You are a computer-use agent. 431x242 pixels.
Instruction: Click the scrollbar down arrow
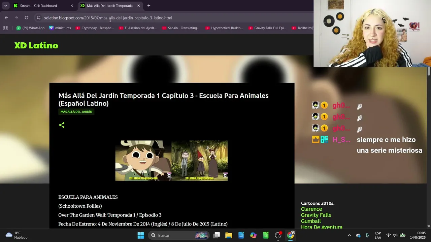(x=429, y=226)
